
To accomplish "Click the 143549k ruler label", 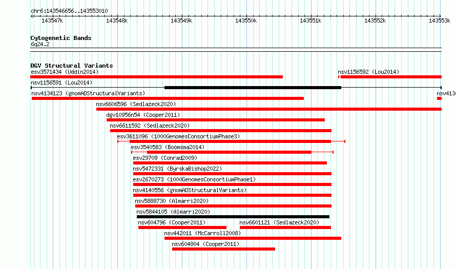I will coord(181,20).
